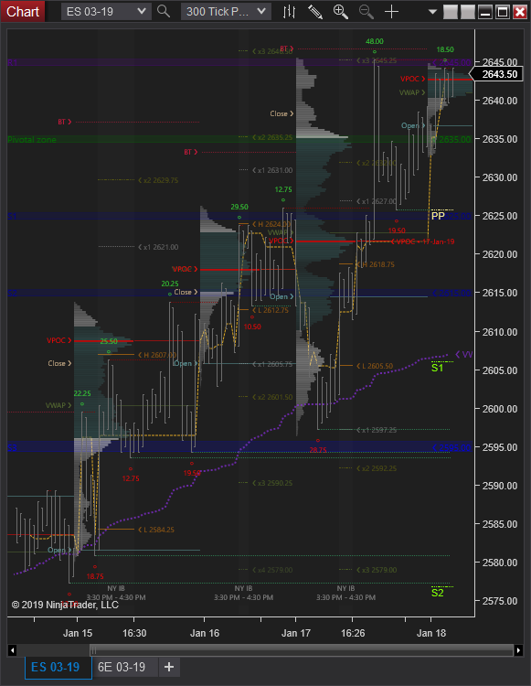Click the Jan 18 date label
This screenshot has height=686, width=531.
[430, 633]
